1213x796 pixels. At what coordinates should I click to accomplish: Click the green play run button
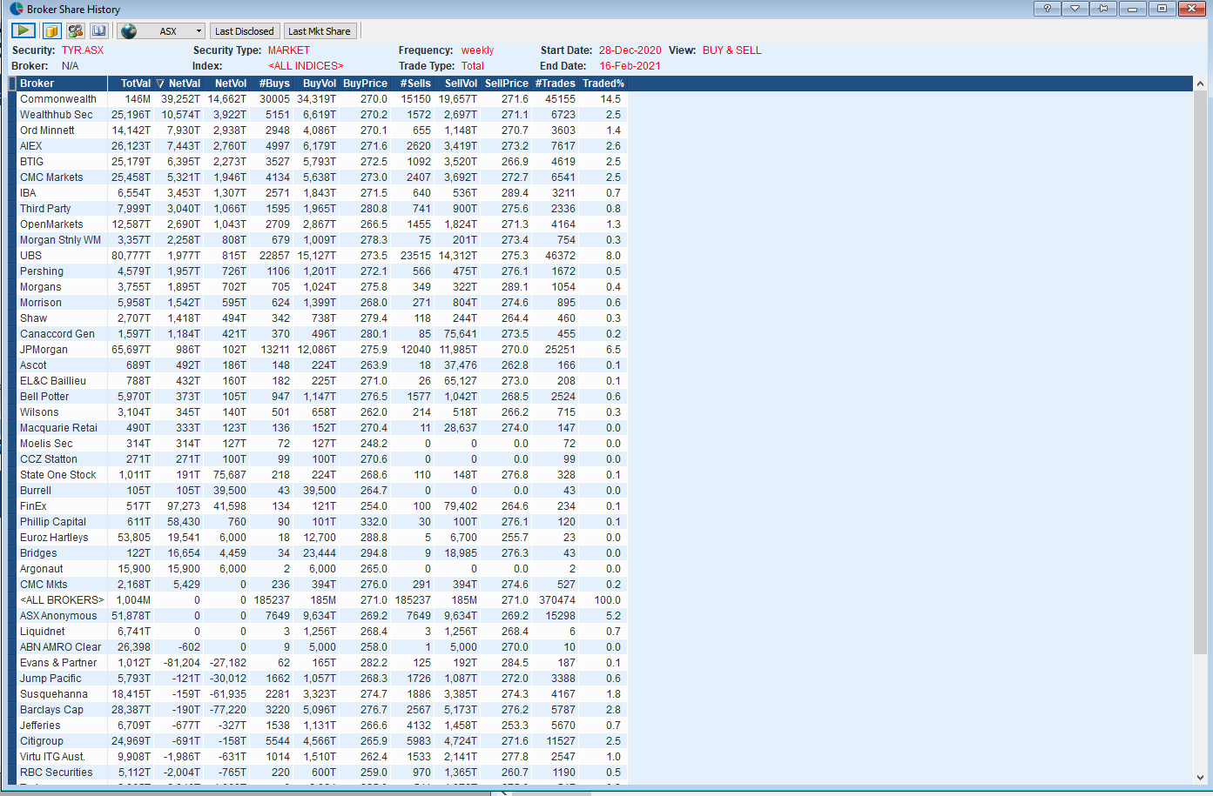[24, 30]
